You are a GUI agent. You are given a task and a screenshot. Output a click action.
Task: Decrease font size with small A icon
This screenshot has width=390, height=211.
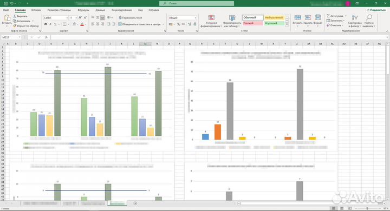click(x=85, y=18)
